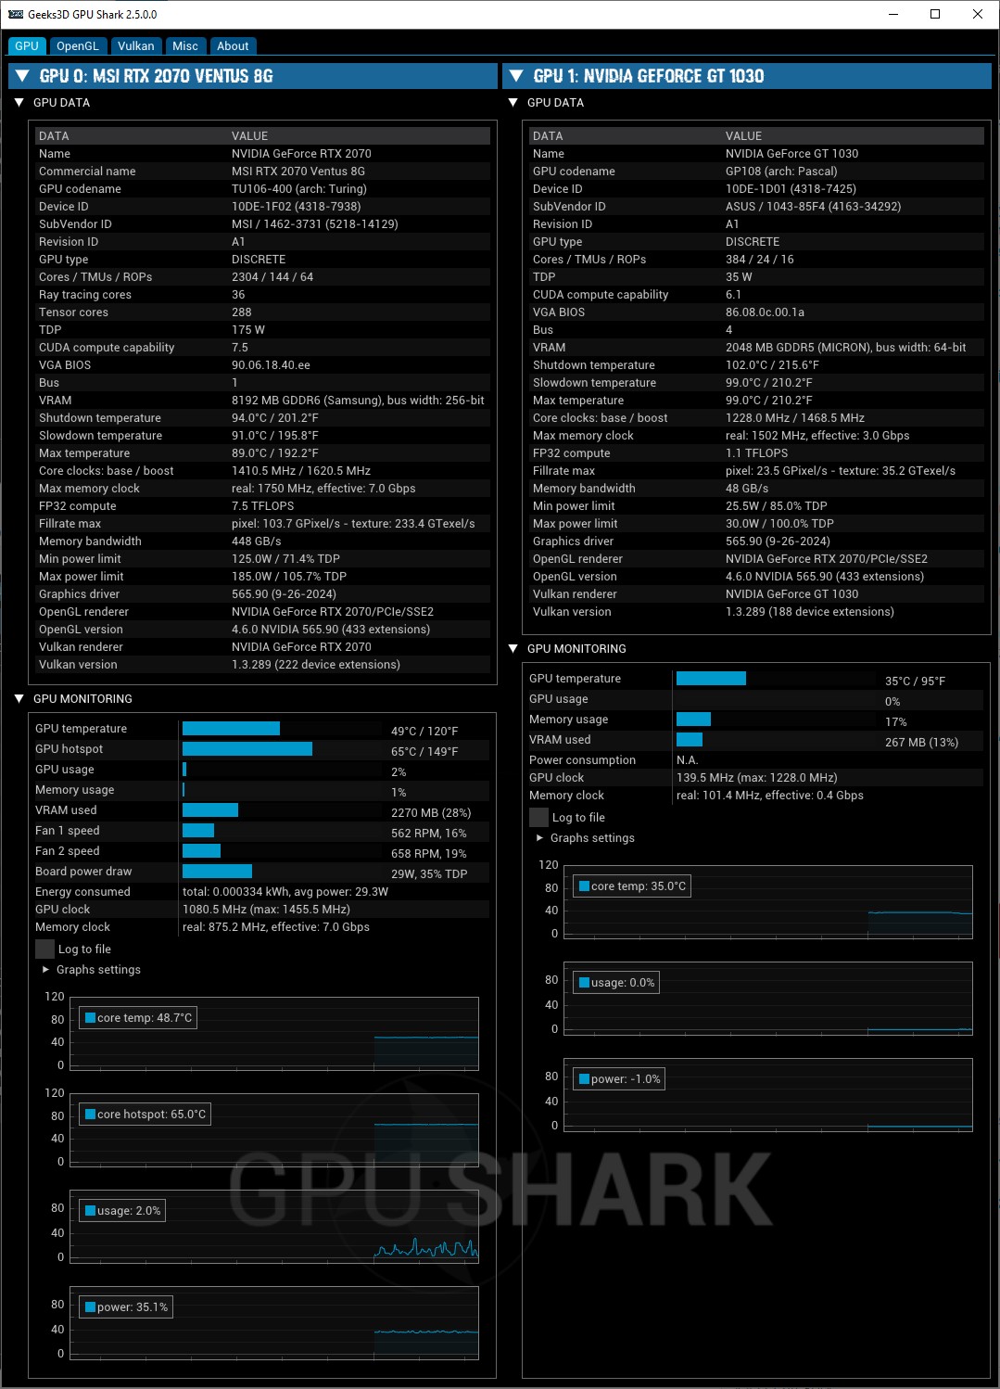Collapse GPU DATA section under GPU 0

tap(19, 103)
